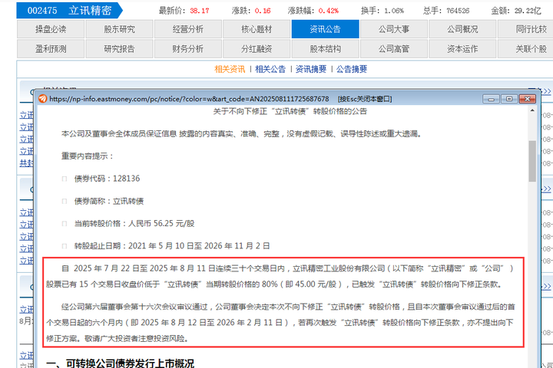This screenshot has width=553, height=368.
Task: Click the eastmoney notice URL in title bar
Action: [189, 99]
